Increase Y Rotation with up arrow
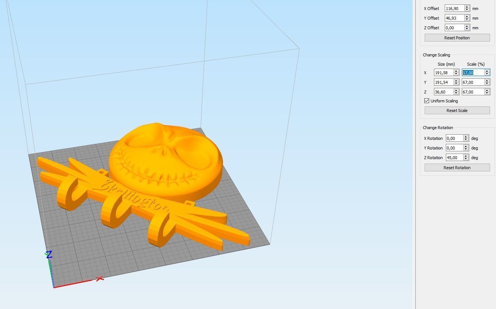 [x=466, y=147]
